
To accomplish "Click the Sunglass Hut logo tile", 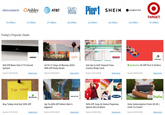I will point(133,10).
